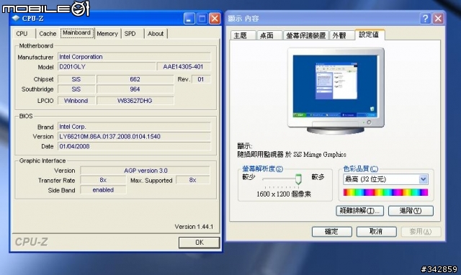Switch to the CPU tab in CPU-Z
461x275 pixels.
pyautogui.click(x=23, y=34)
